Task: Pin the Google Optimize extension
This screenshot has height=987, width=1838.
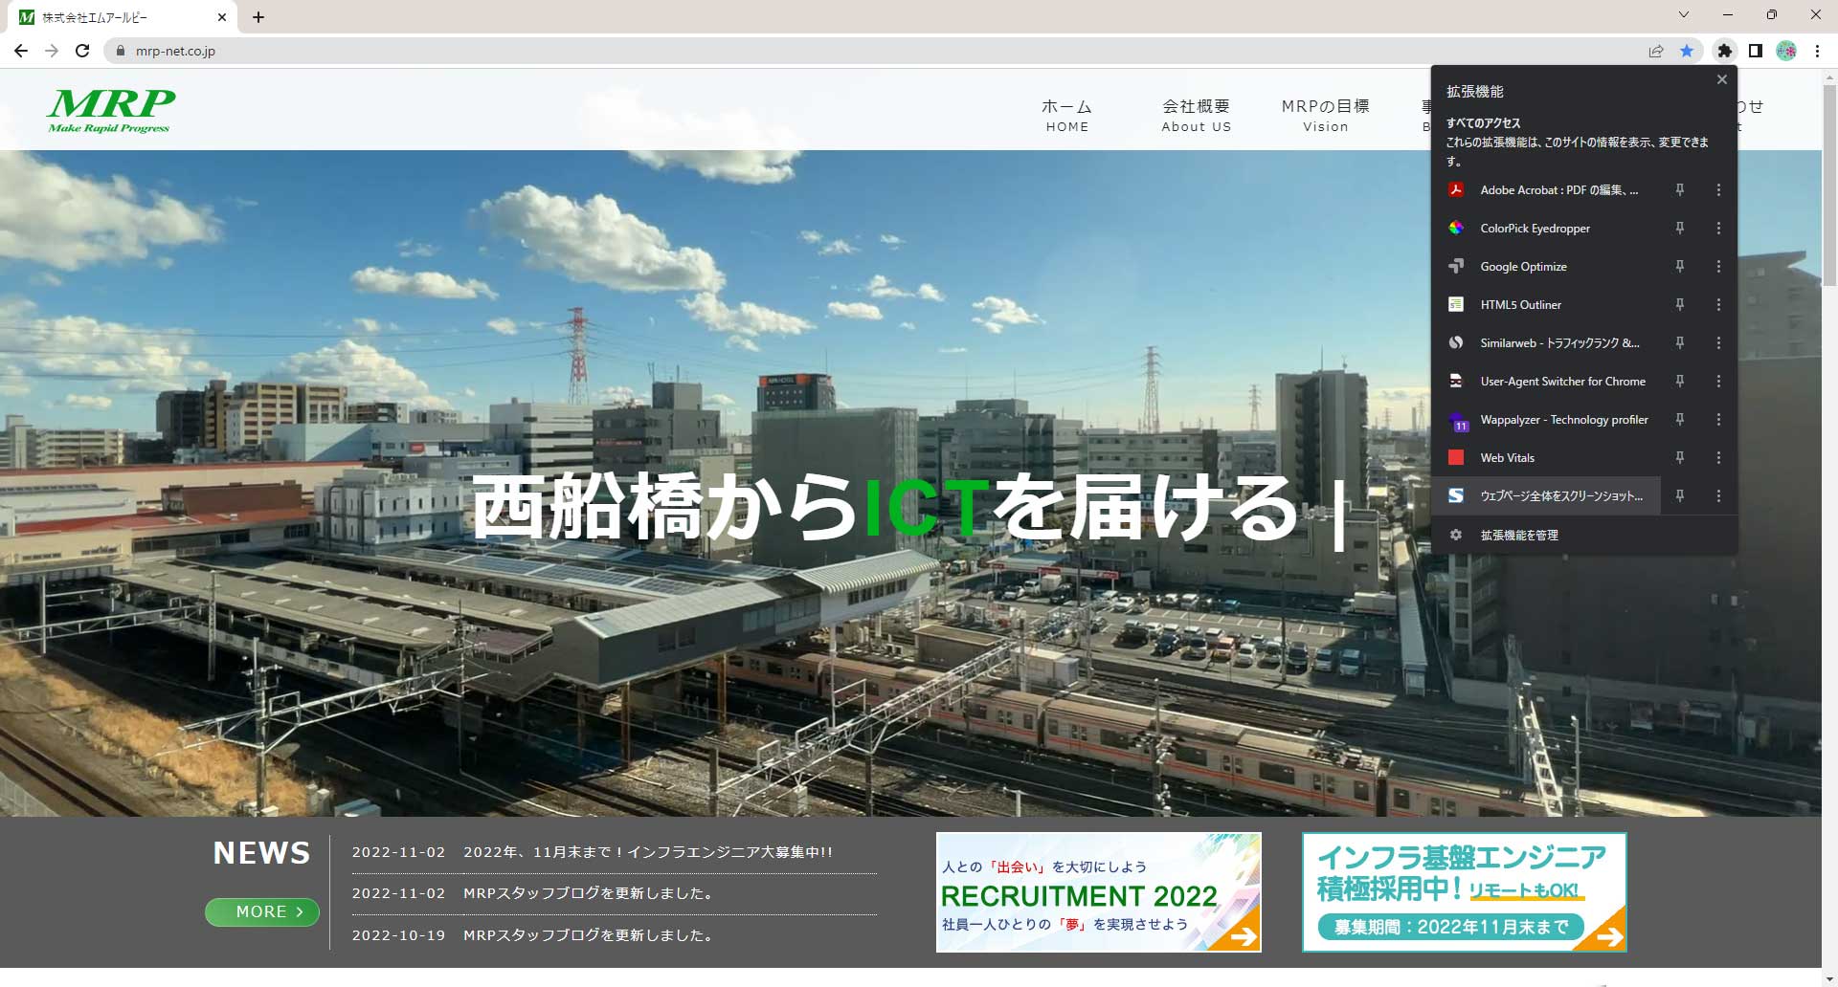Action: pyautogui.click(x=1679, y=266)
